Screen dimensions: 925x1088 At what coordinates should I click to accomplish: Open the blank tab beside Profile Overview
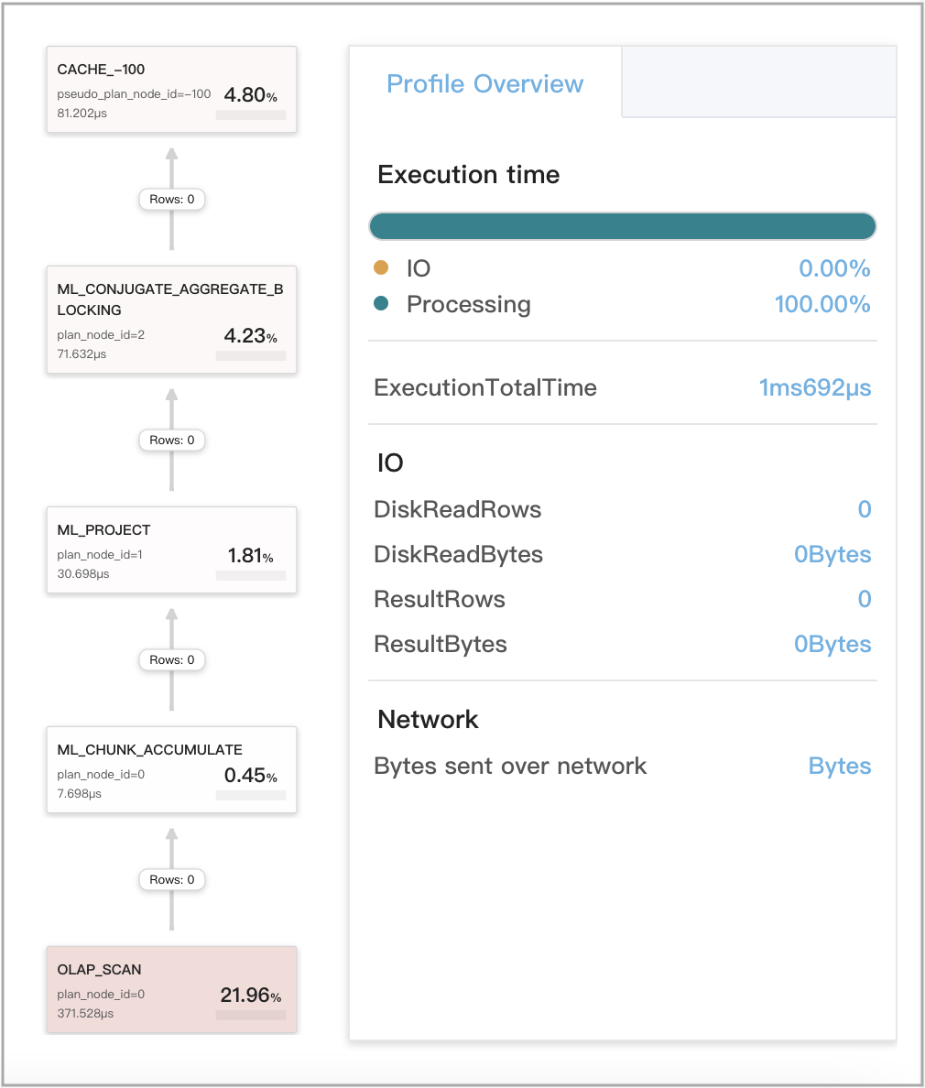click(x=758, y=82)
